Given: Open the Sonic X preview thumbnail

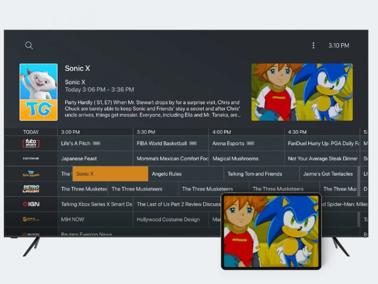Looking at the screenshot, I should coord(302,92).
